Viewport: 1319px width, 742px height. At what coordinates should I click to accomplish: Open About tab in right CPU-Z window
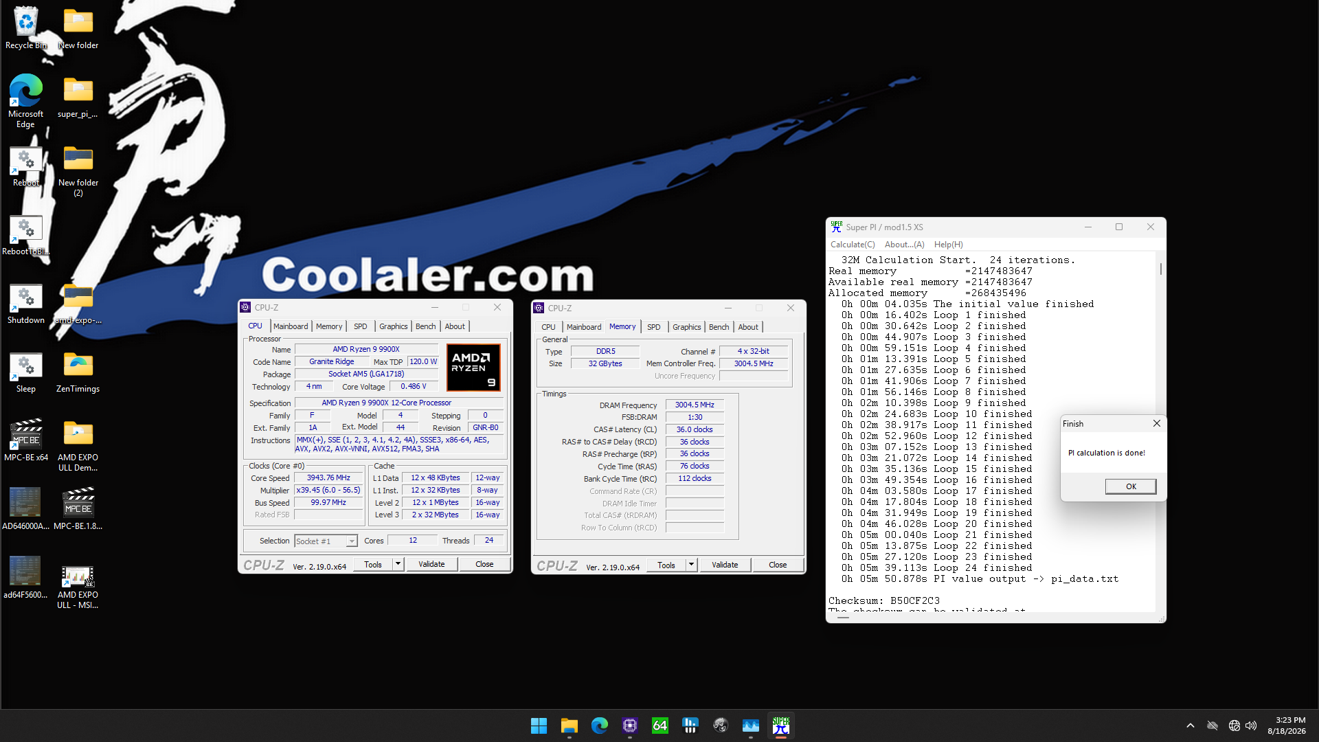[748, 327]
